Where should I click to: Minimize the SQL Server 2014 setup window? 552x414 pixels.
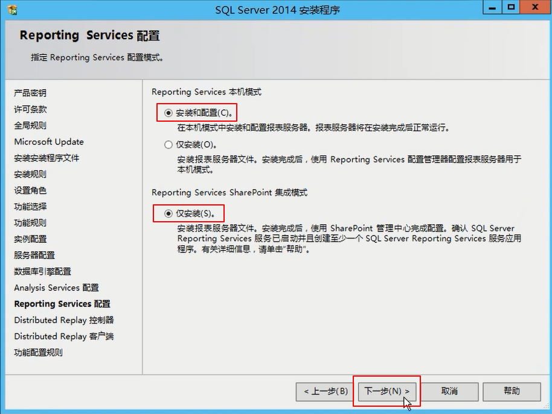pyautogui.click(x=492, y=7)
